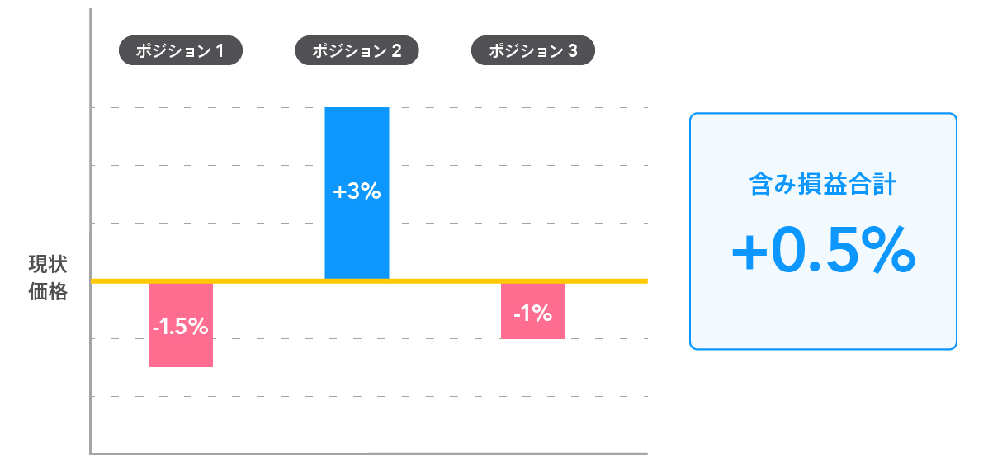Image resolution: width=1007 pixels, height=462 pixels.
Task: Click the ポジション 1 label pill
Action: click(181, 51)
